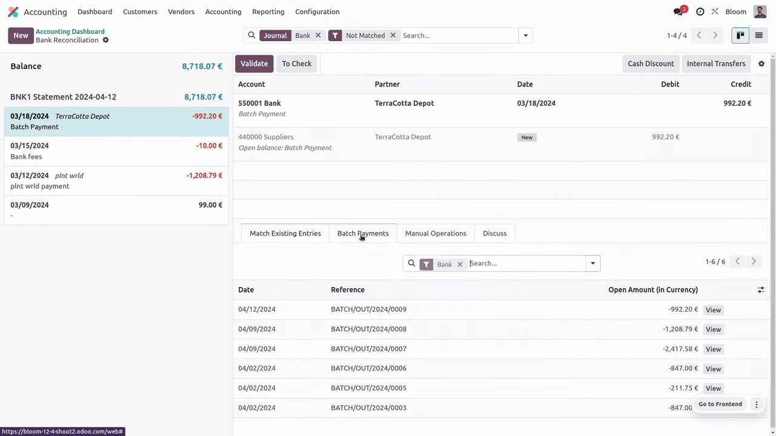
Task: Remove the Bank filter in batch search
Action: tap(460, 264)
